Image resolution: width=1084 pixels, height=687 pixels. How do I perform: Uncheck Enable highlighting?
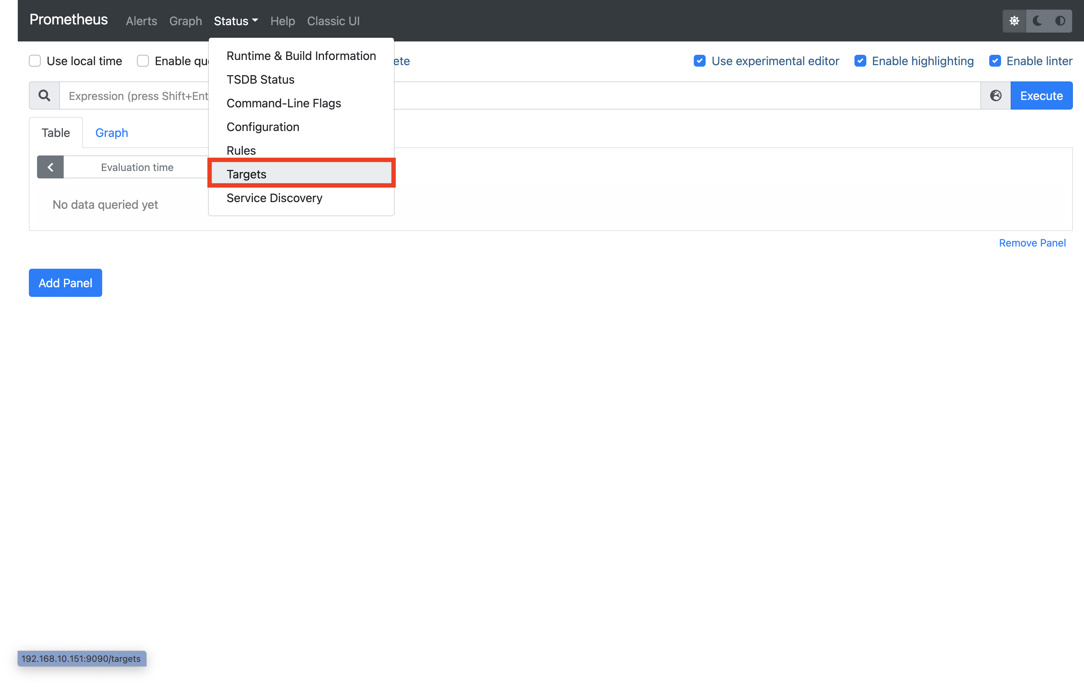861,60
